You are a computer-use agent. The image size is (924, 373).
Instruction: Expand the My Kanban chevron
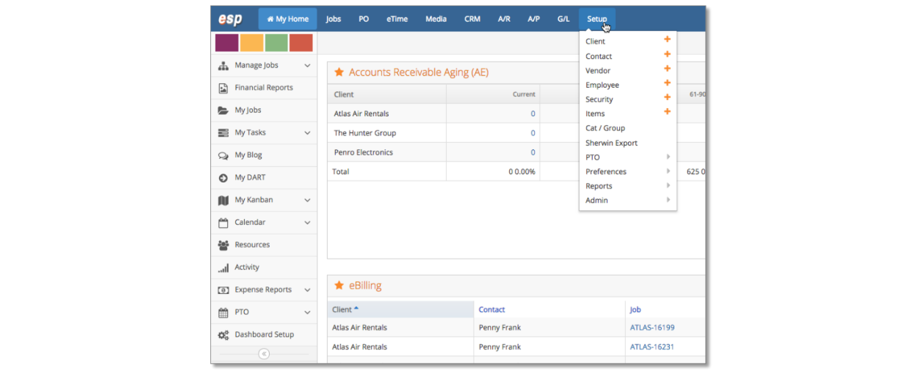(x=308, y=200)
